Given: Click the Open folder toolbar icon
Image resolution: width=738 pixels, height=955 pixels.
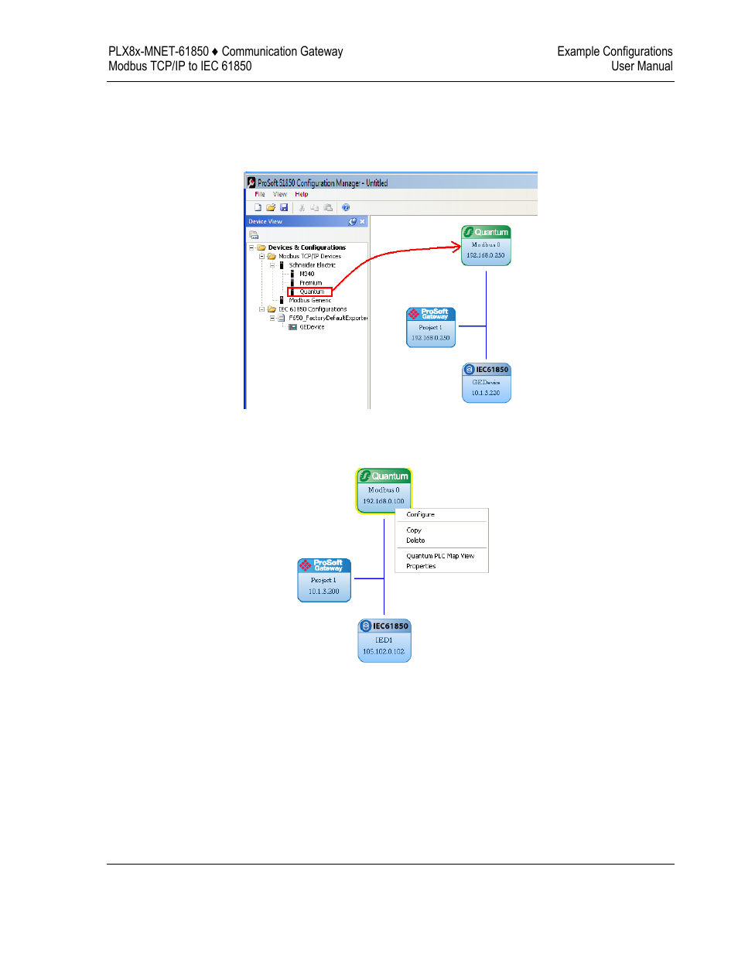Looking at the screenshot, I should coord(271,208).
